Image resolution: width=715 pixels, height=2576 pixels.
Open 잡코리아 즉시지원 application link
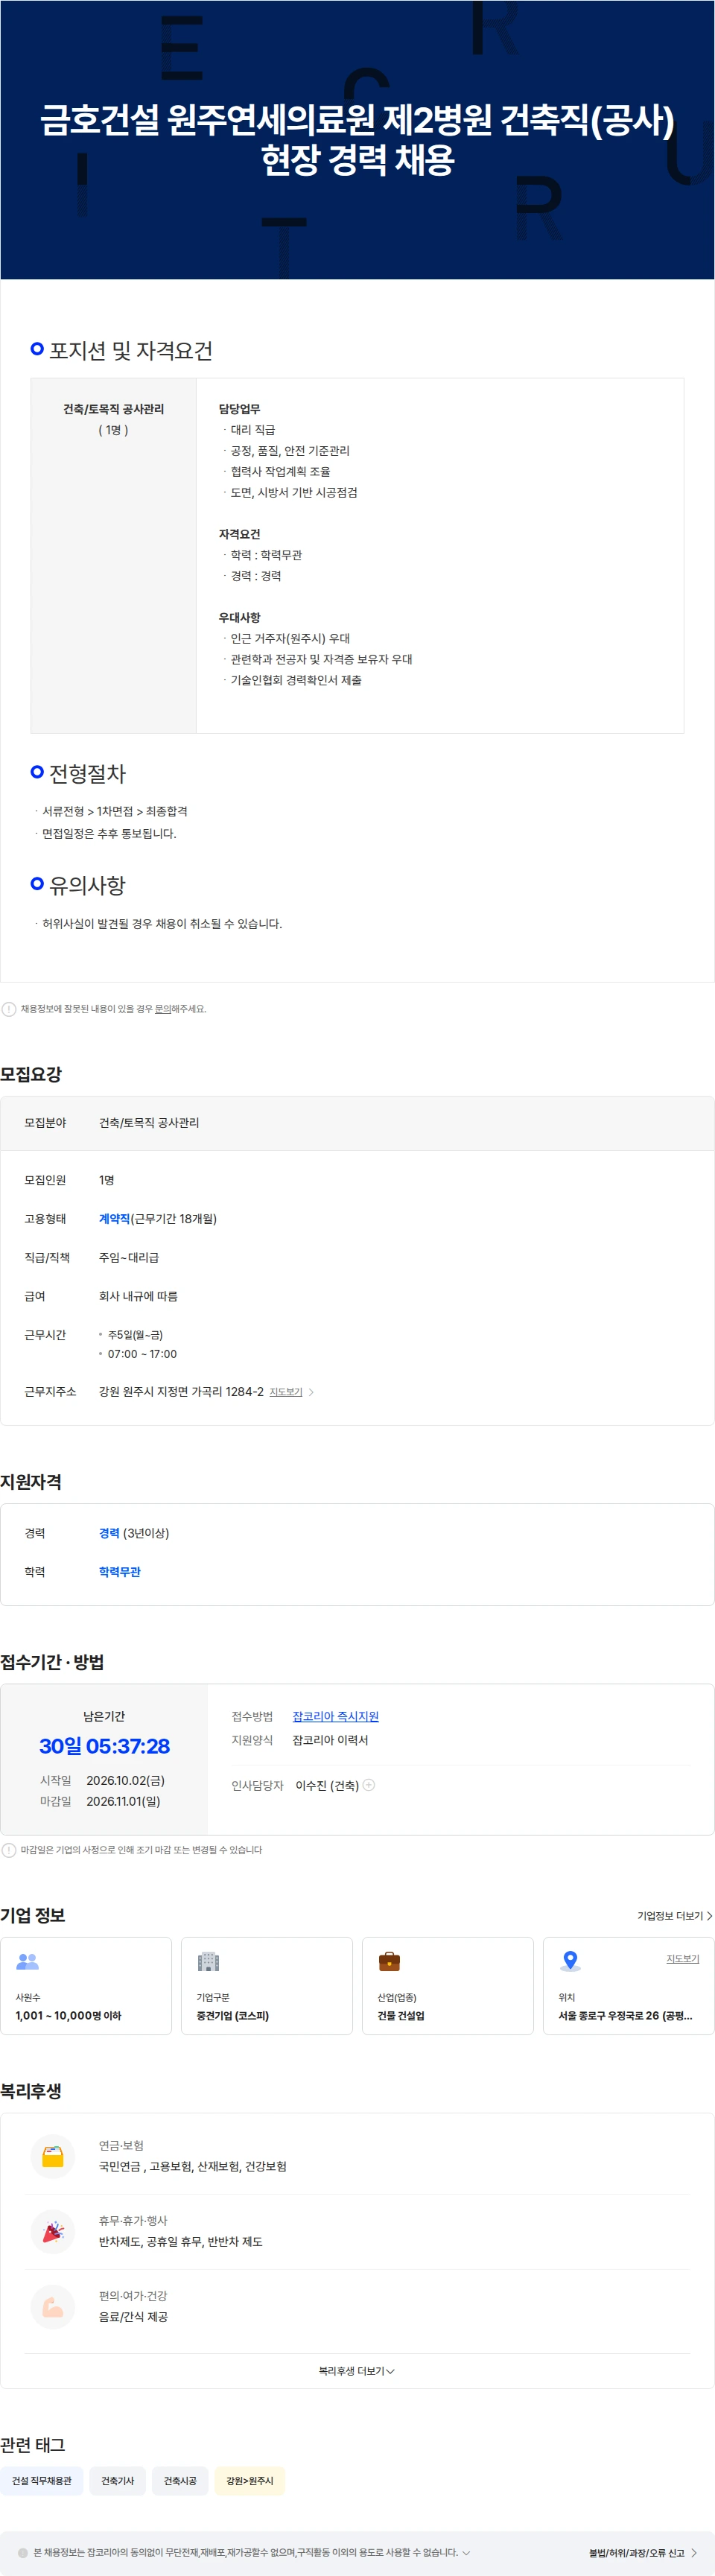click(335, 1716)
